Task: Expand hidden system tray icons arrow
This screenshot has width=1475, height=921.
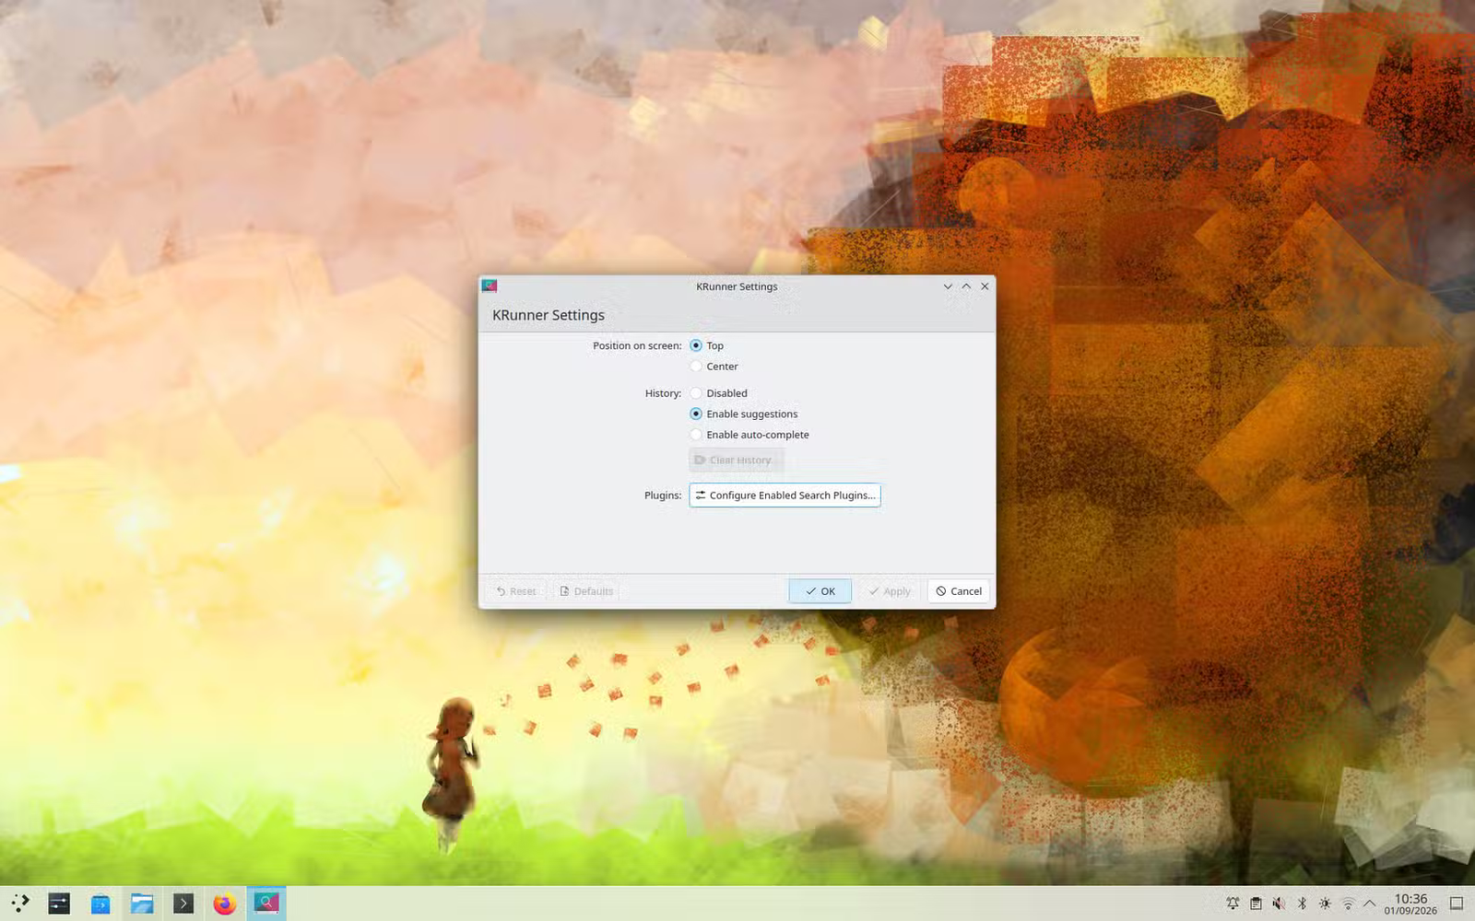Action: pos(1370,904)
